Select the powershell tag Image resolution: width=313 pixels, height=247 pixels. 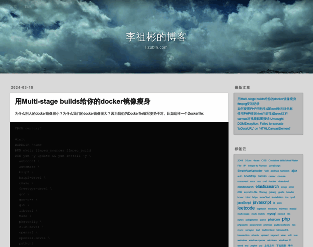coord(255,225)
